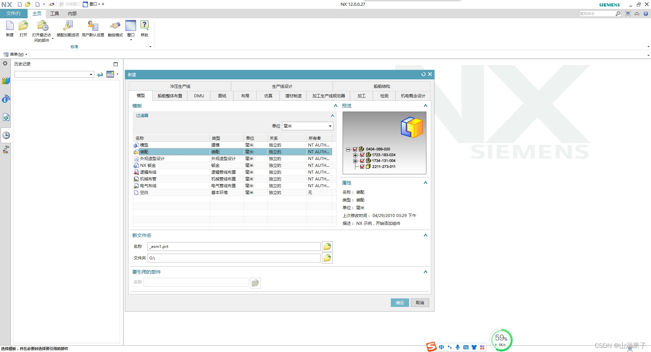Click quick access open folder icon
This screenshot has width=651, height=352.
(28, 4)
